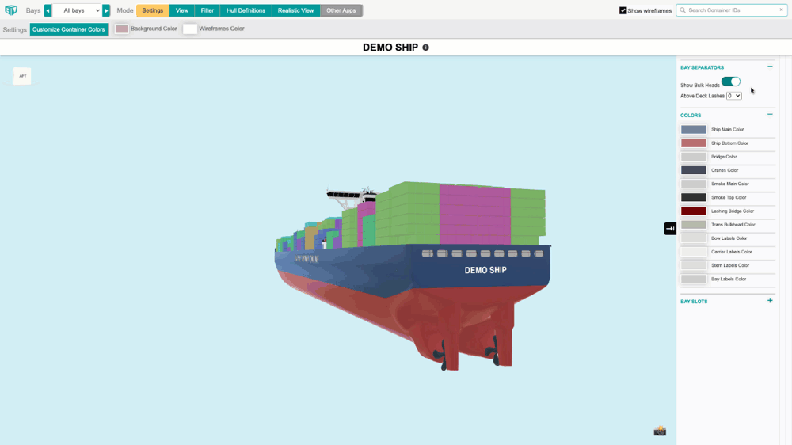Image resolution: width=792 pixels, height=445 pixels.
Task: Collapse side panel with arrow button
Action: click(x=670, y=229)
